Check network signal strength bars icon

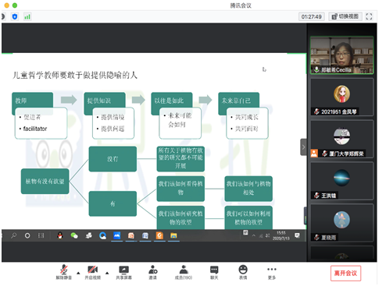(27, 16)
